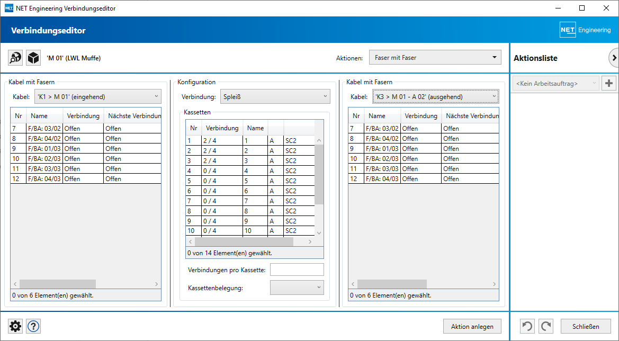Add work order with the plus icon

(x=609, y=83)
